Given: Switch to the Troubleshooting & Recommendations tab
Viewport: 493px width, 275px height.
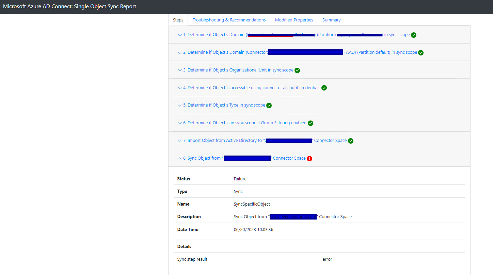Looking at the screenshot, I should click(229, 20).
